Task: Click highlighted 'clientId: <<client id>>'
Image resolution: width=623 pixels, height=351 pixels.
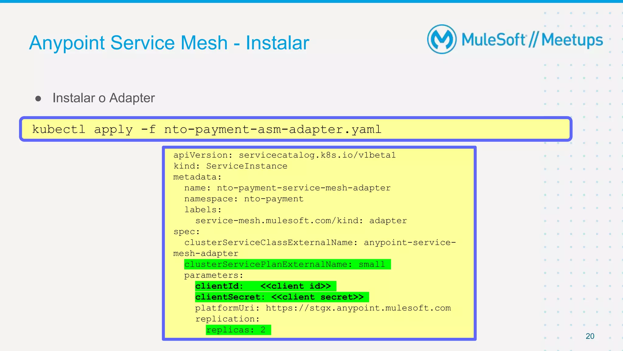Action: (x=266, y=286)
